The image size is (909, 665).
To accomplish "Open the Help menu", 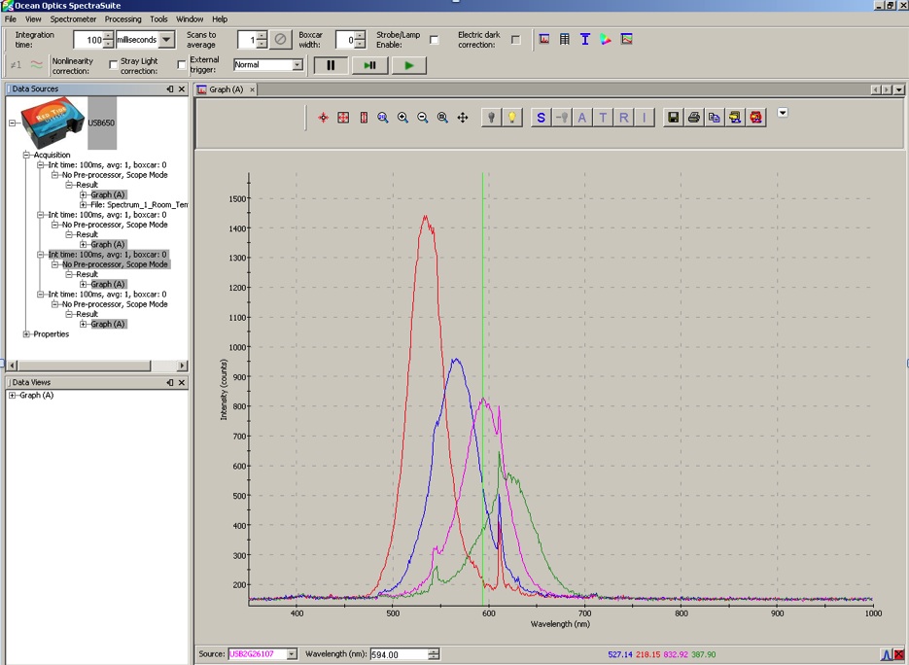I will pos(220,19).
